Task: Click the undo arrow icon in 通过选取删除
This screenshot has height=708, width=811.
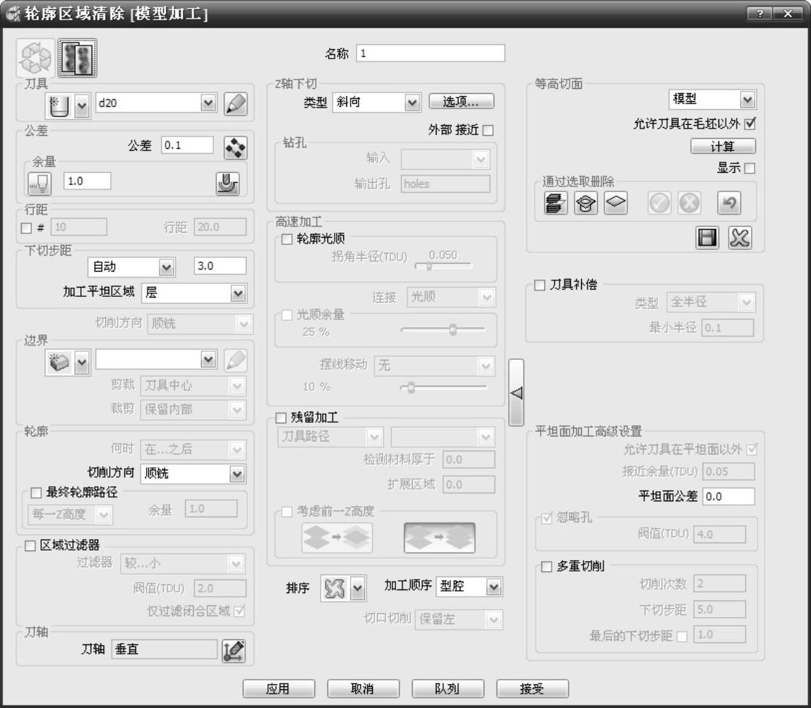Action: 728,204
